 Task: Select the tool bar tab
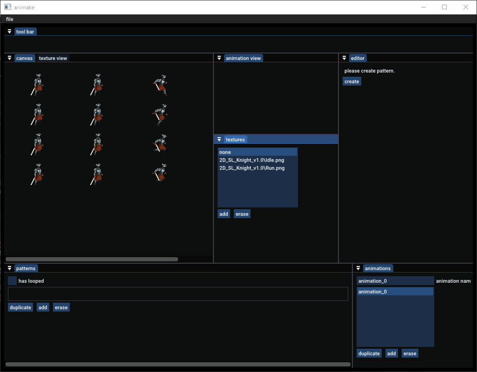[25, 32]
